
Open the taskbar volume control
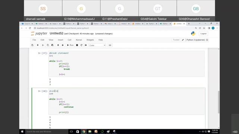click(x=203, y=131)
